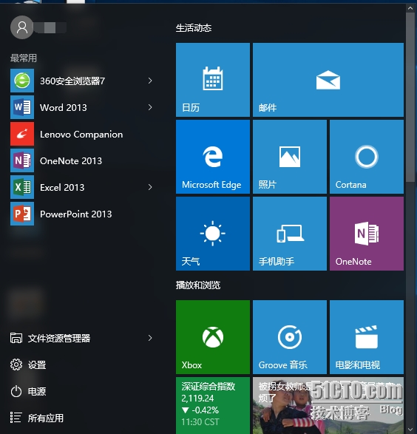Click the PowerPoint 2013 label text
Image resolution: width=417 pixels, height=434 pixels.
tap(76, 214)
